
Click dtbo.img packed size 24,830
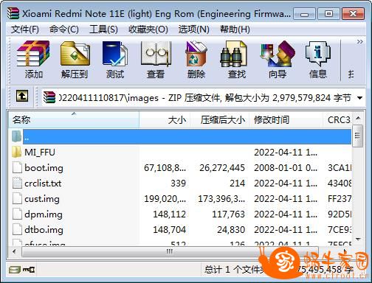coord(231,230)
